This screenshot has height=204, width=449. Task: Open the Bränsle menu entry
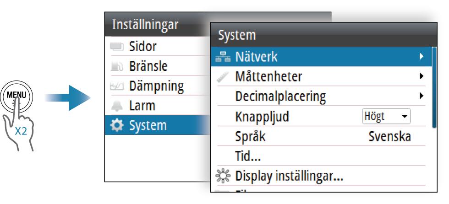[x=157, y=66]
